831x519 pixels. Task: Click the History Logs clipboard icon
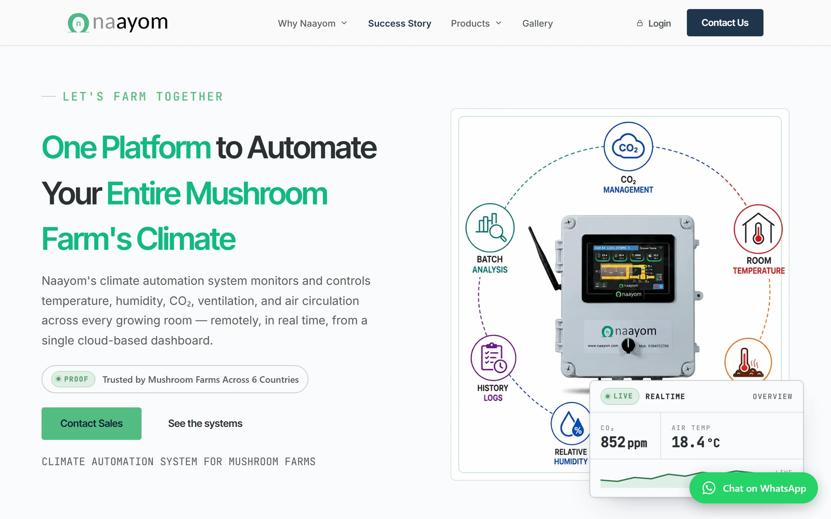pos(493,357)
